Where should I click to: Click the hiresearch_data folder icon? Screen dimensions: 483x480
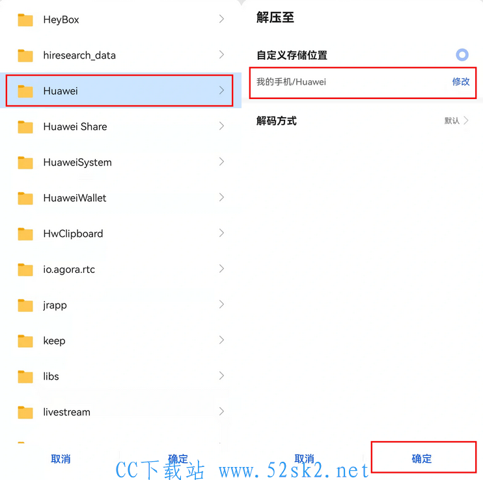click(25, 56)
